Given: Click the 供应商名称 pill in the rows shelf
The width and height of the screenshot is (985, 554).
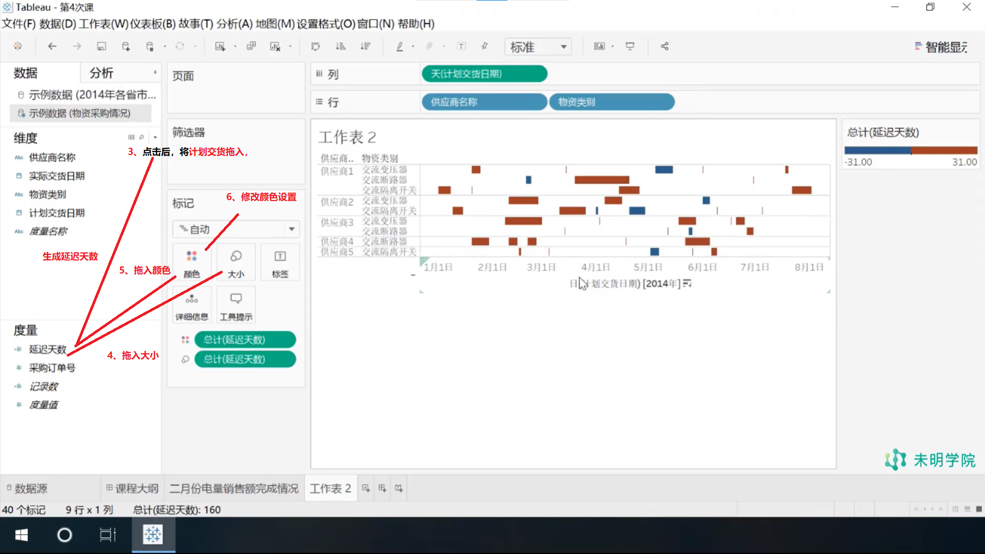Looking at the screenshot, I should [483, 102].
